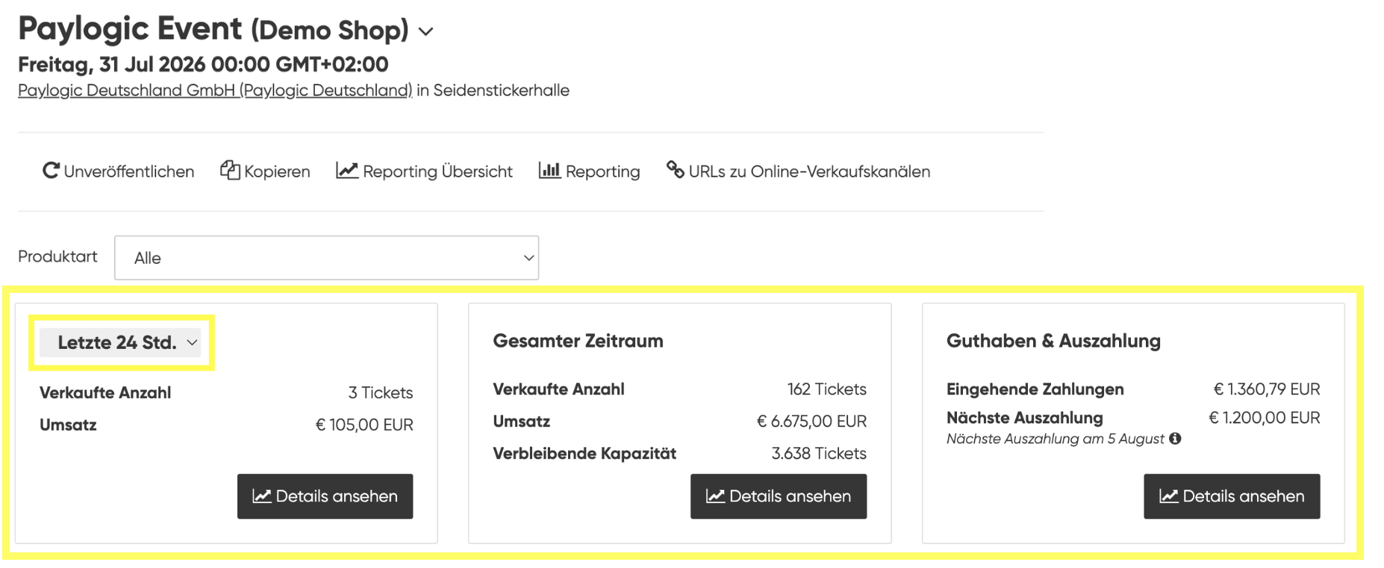Click the Verbleibende Kapazität label
Screen dimensions: 1384x568
coord(585,453)
